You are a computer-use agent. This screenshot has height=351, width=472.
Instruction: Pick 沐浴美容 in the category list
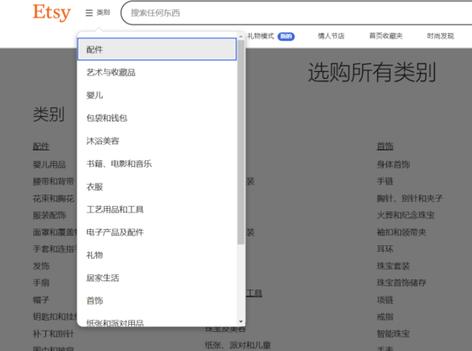(x=157, y=141)
